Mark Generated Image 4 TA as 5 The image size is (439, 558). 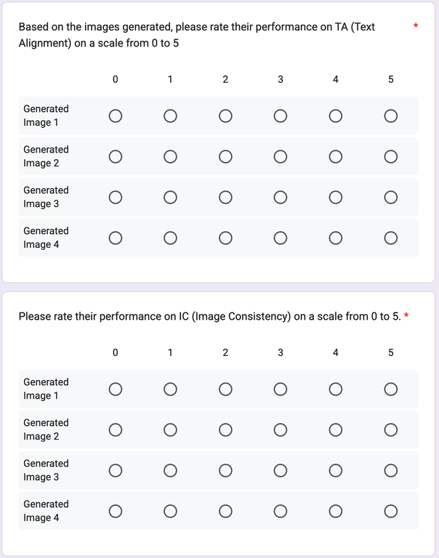pos(390,238)
